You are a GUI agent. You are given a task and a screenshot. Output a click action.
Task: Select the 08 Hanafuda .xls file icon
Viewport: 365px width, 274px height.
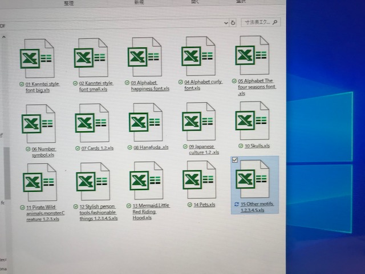pyautogui.click(x=146, y=122)
